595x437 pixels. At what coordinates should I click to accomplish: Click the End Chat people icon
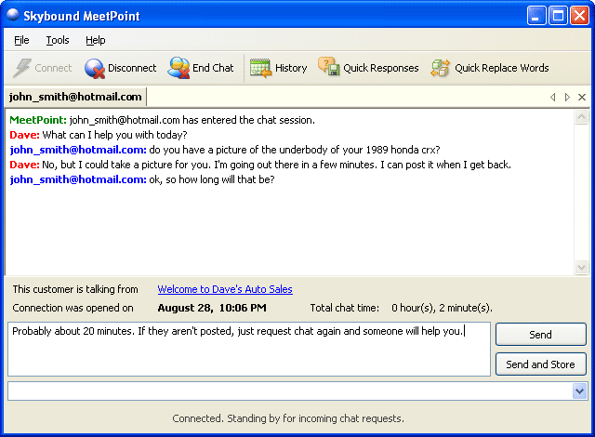(179, 68)
